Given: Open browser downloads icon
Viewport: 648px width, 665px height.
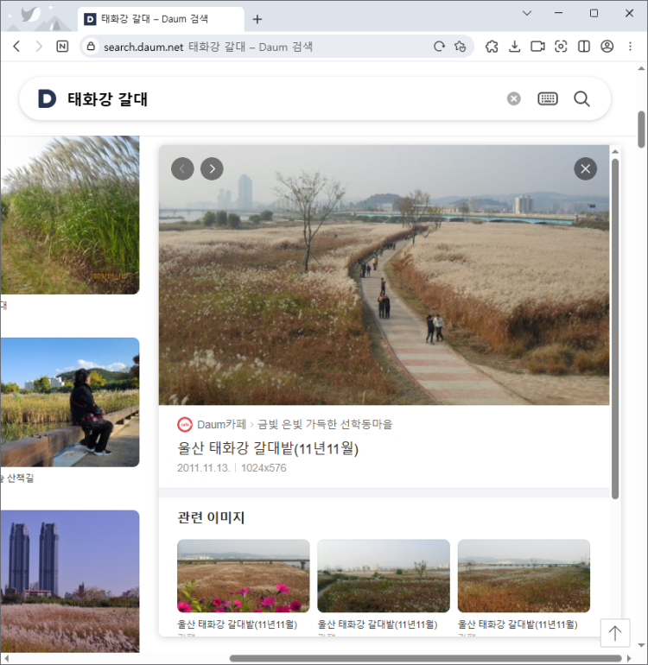Looking at the screenshot, I should (514, 47).
